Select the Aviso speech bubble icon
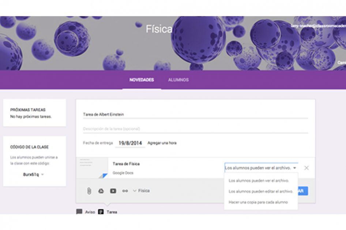 point(79,212)
